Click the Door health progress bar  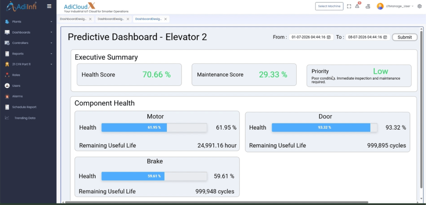[x=324, y=128]
